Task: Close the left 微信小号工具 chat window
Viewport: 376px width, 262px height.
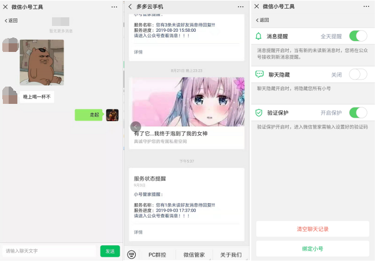Action: pos(5,7)
